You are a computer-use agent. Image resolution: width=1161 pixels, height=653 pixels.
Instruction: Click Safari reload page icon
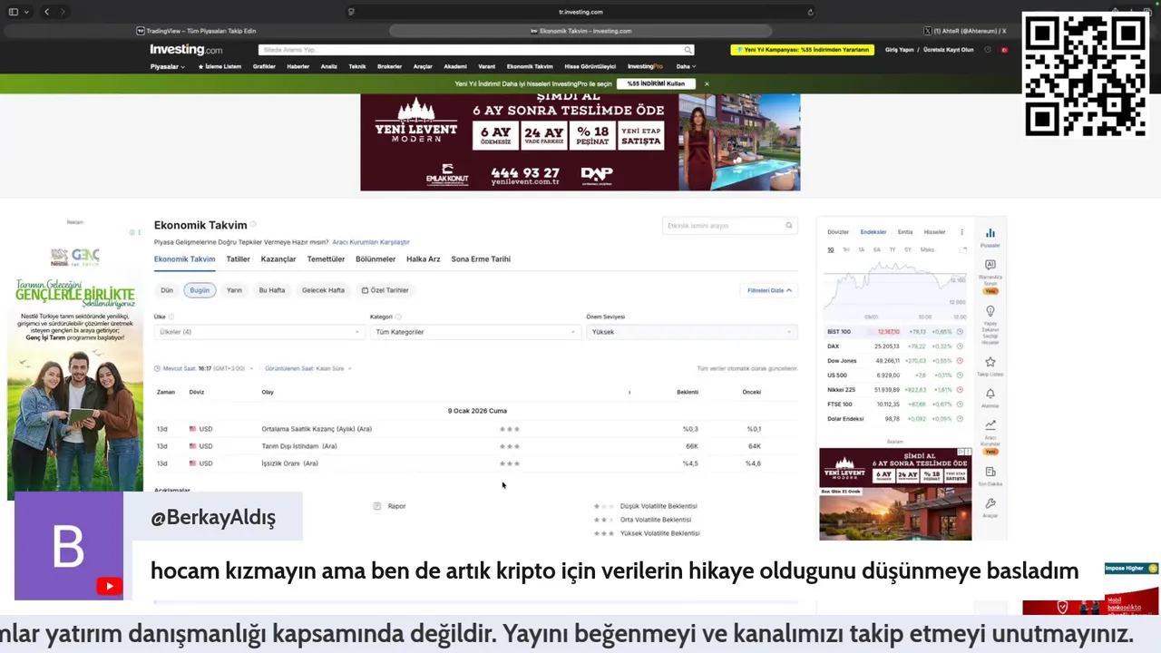(x=810, y=12)
